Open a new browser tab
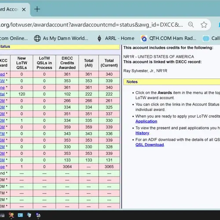220x220 pixels. (37, 9)
